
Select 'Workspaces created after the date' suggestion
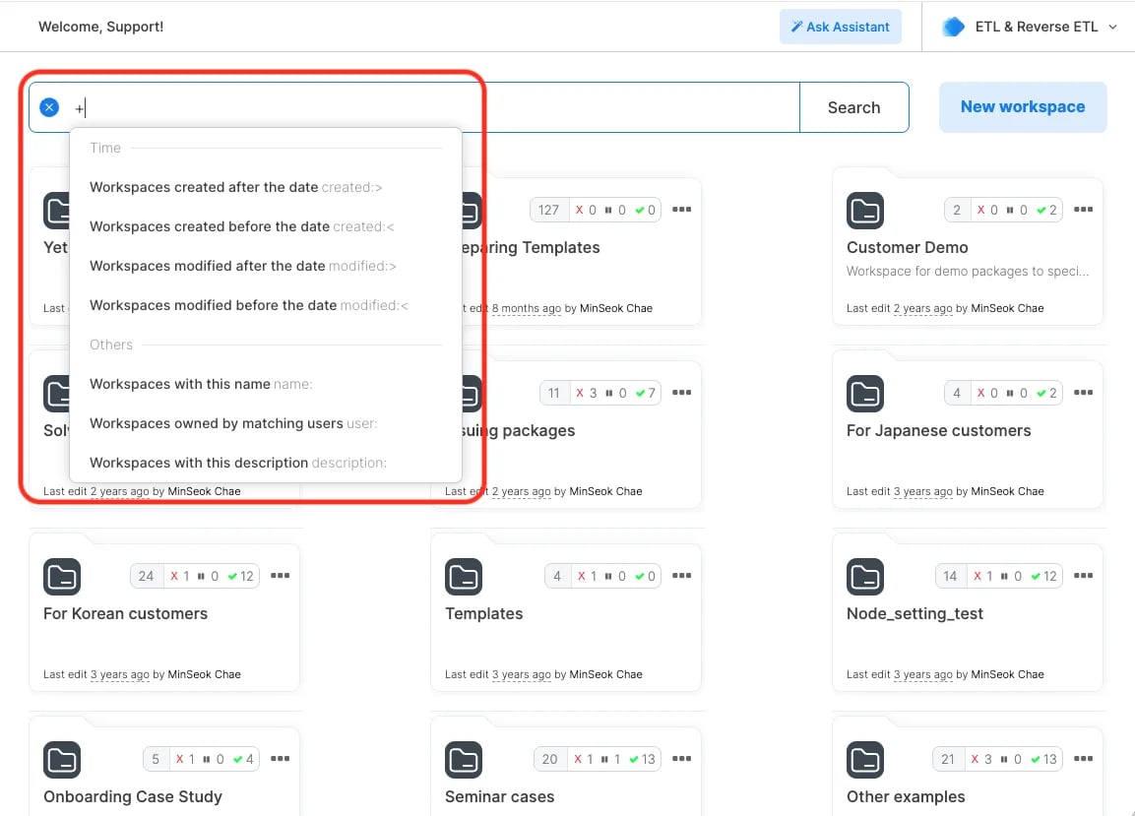(x=266, y=188)
